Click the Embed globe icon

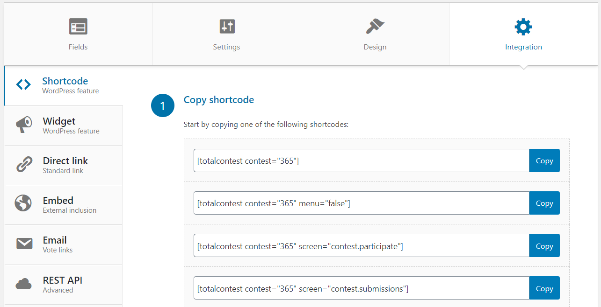click(23, 203)
